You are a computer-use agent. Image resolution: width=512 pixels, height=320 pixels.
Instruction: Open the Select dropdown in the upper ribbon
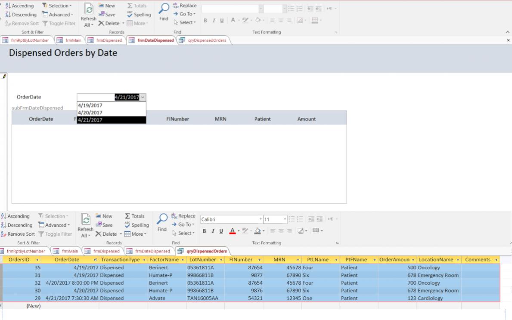coord(184,22)
